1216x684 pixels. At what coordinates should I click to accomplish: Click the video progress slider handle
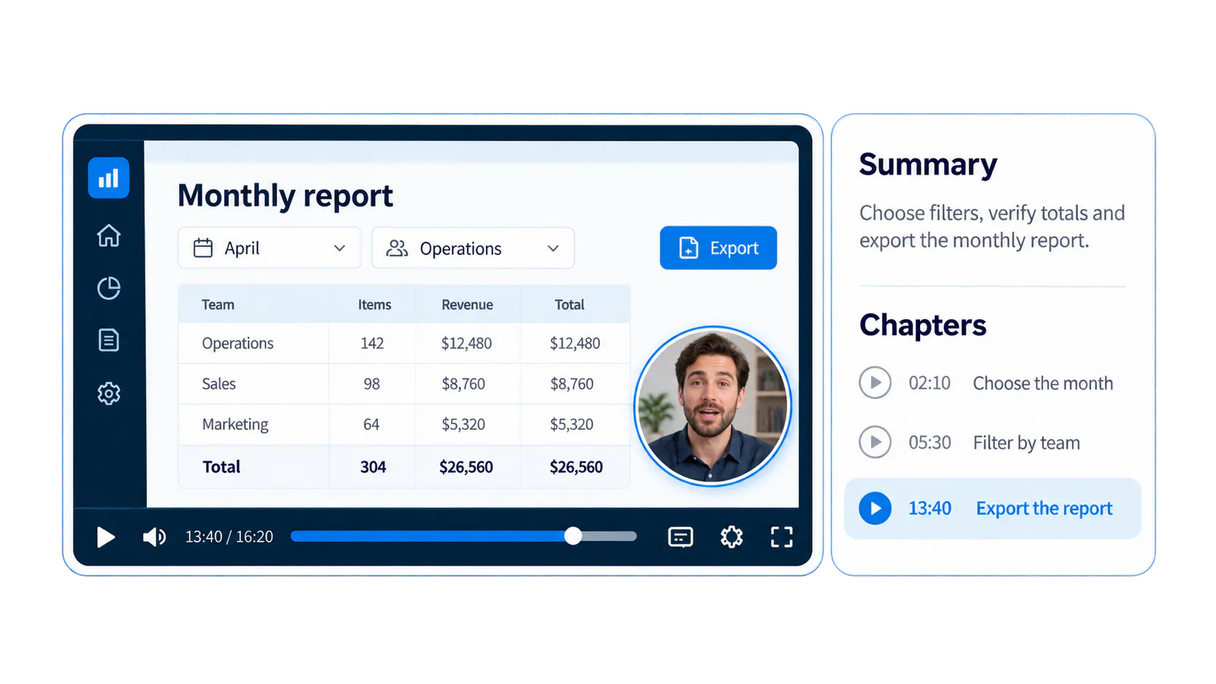(573, 536)
